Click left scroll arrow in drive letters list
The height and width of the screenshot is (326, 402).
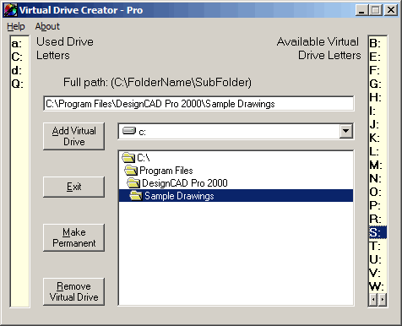pos(373,299)
